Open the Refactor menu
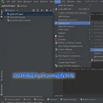 (x=44, y=2)
